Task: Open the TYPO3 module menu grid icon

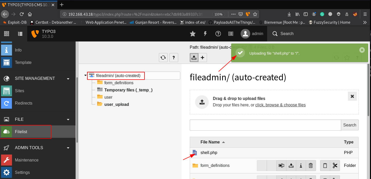Action: click(x=7, y=33)
